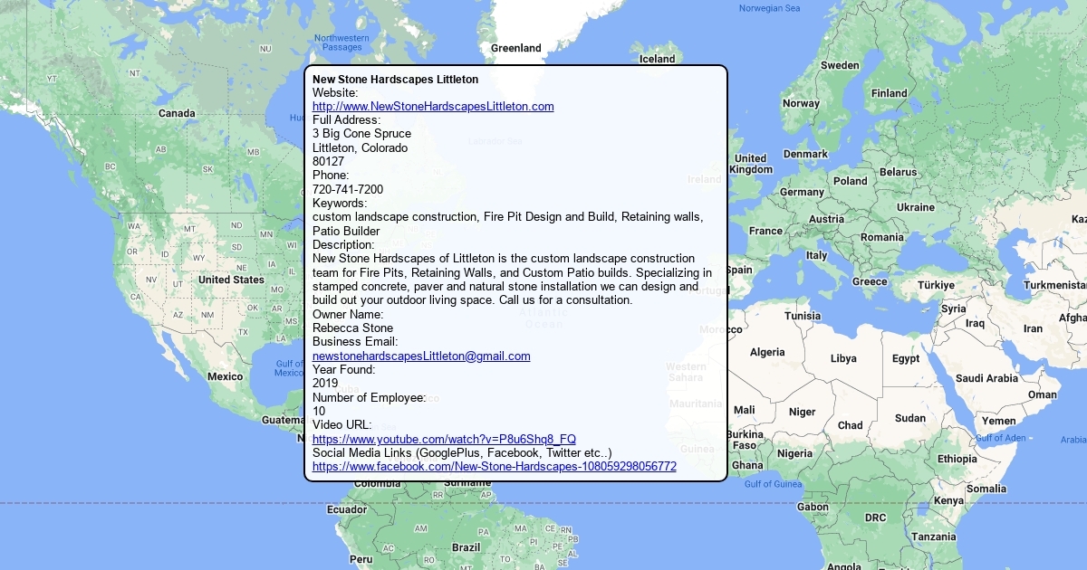
Task: Click the "Sudan" map label
Action: [910, 418]
